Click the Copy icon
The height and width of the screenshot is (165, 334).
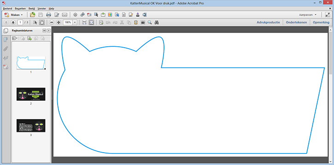(x=129, y=22)
